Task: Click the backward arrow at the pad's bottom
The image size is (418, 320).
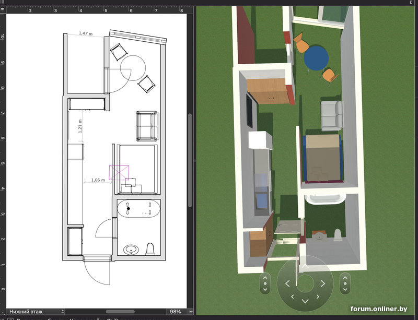Action: [x=305, y=301]
